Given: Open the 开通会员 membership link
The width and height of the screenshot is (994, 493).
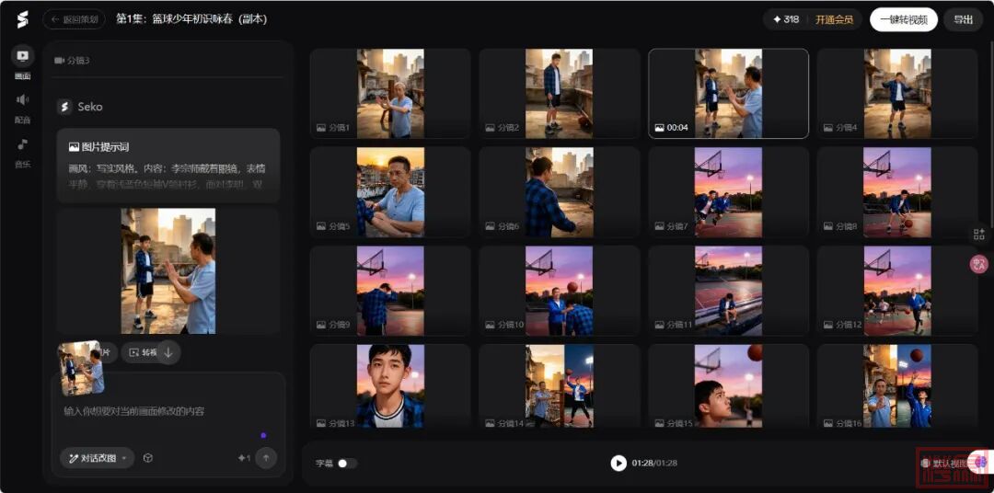Looking at the screenshot, I should click(834, 19).
